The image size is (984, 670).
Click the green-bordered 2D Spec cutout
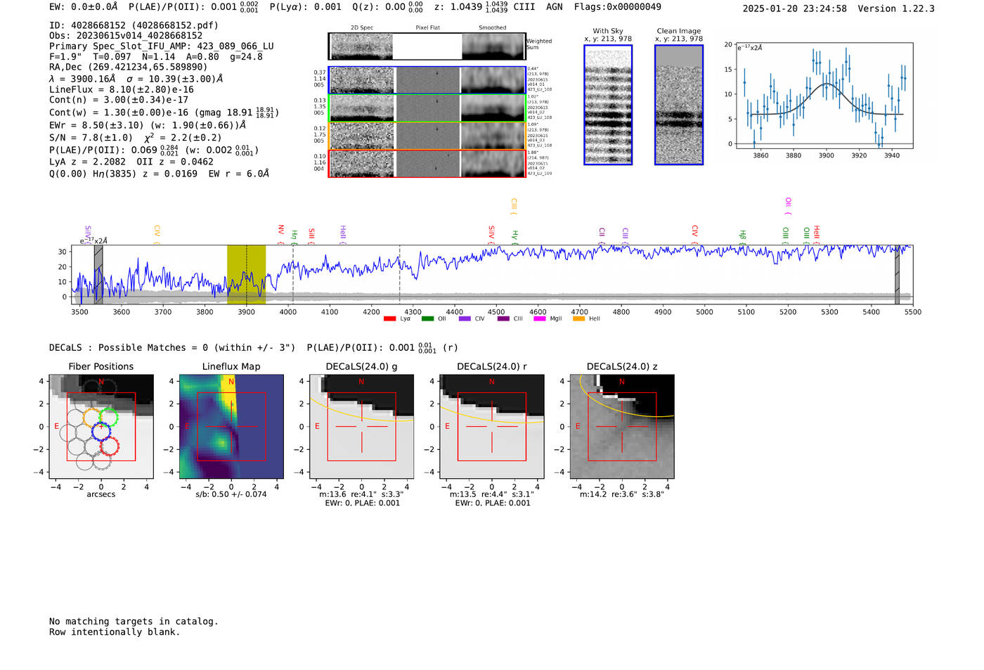click(x=362, y=108)
